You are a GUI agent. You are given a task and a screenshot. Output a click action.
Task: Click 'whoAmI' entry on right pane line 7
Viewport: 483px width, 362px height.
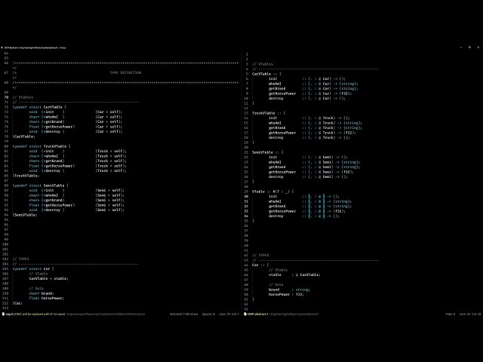tap(275, 84)
